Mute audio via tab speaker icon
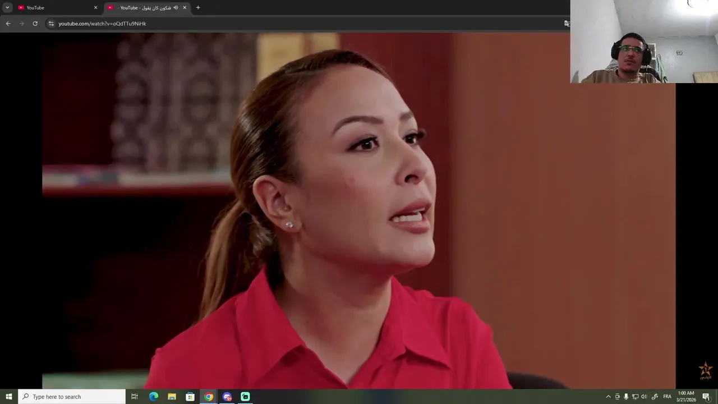Screen dimensions: 718x404 pyautogui.click(x=176, y=8)
